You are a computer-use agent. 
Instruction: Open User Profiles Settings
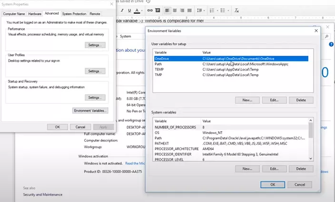coord(95,71)
